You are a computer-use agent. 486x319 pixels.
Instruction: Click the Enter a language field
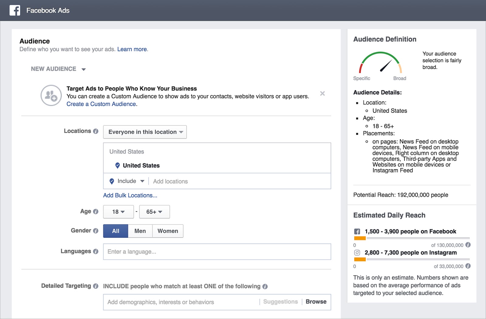[217, 252]
